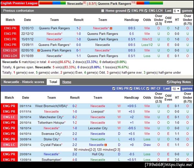Image resolution: width=194 pixels, height=168 pixels.
Task: Open the Last 6 games dropdown
Action: (x=177, y=11)
